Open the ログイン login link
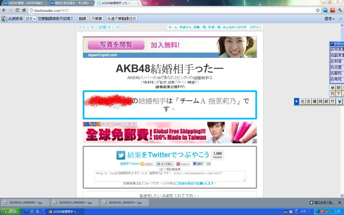 [255, 27]
